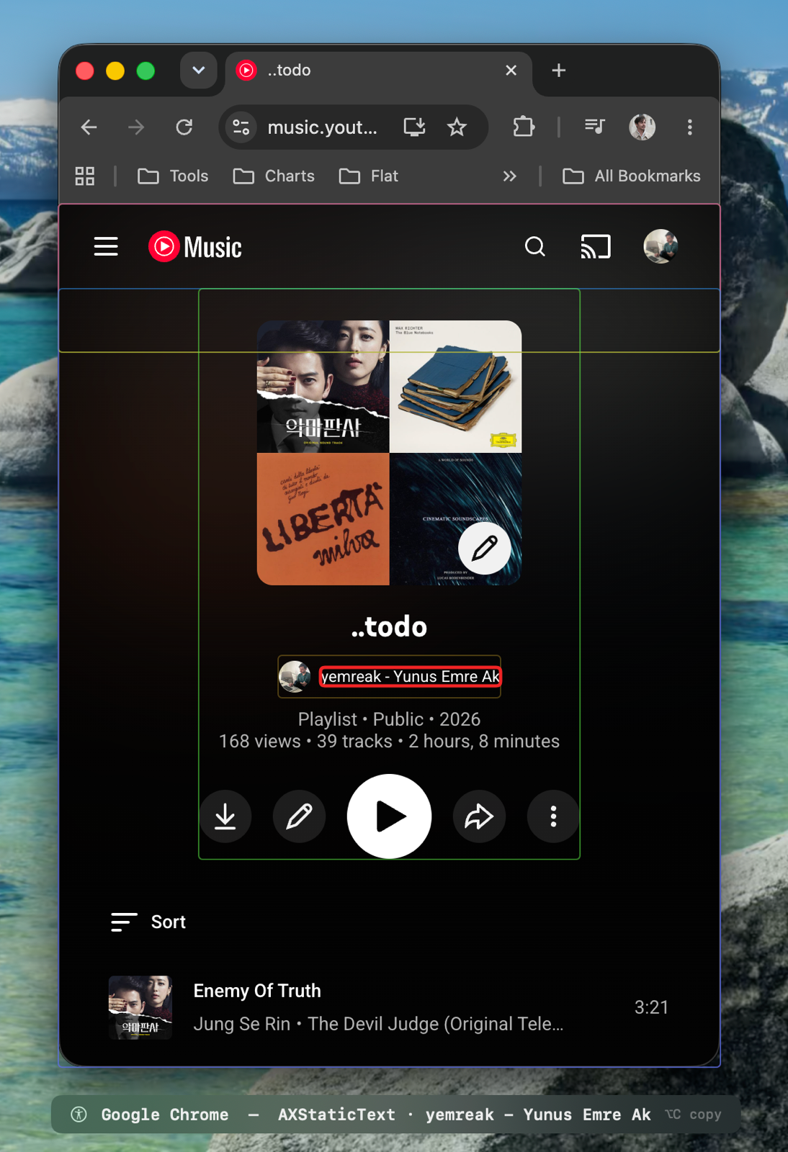Open the Chrome profile avatar
788x1152 pixels.
[x=642, y=127]
